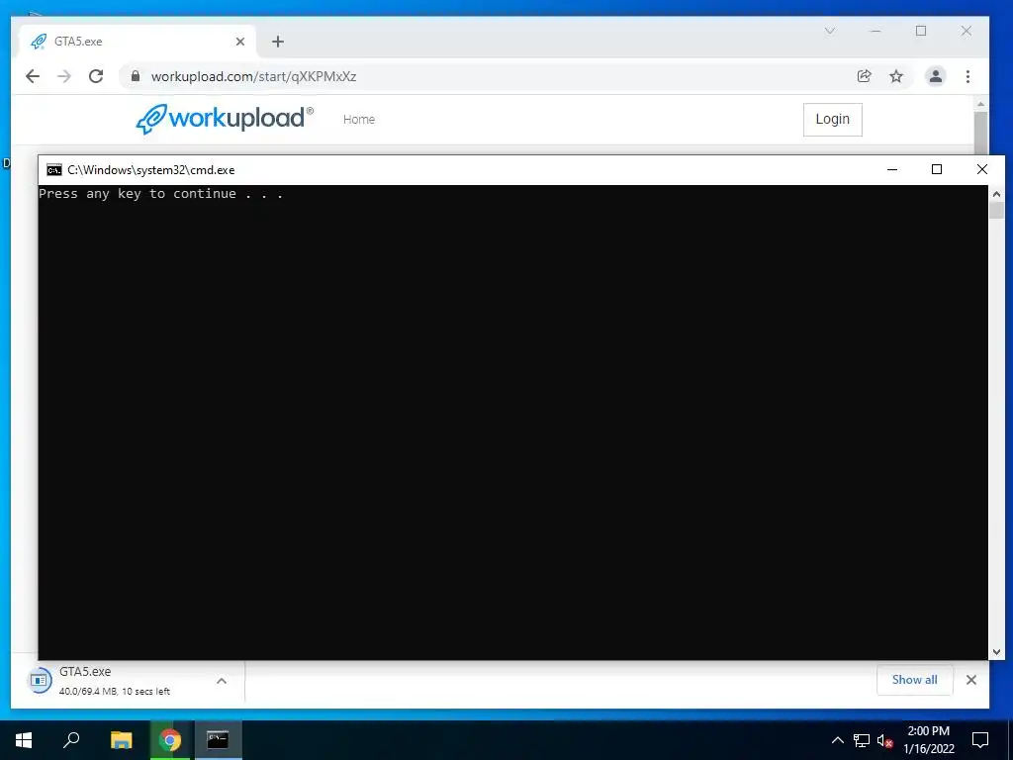Show all downloads

[x=914, y=680]
